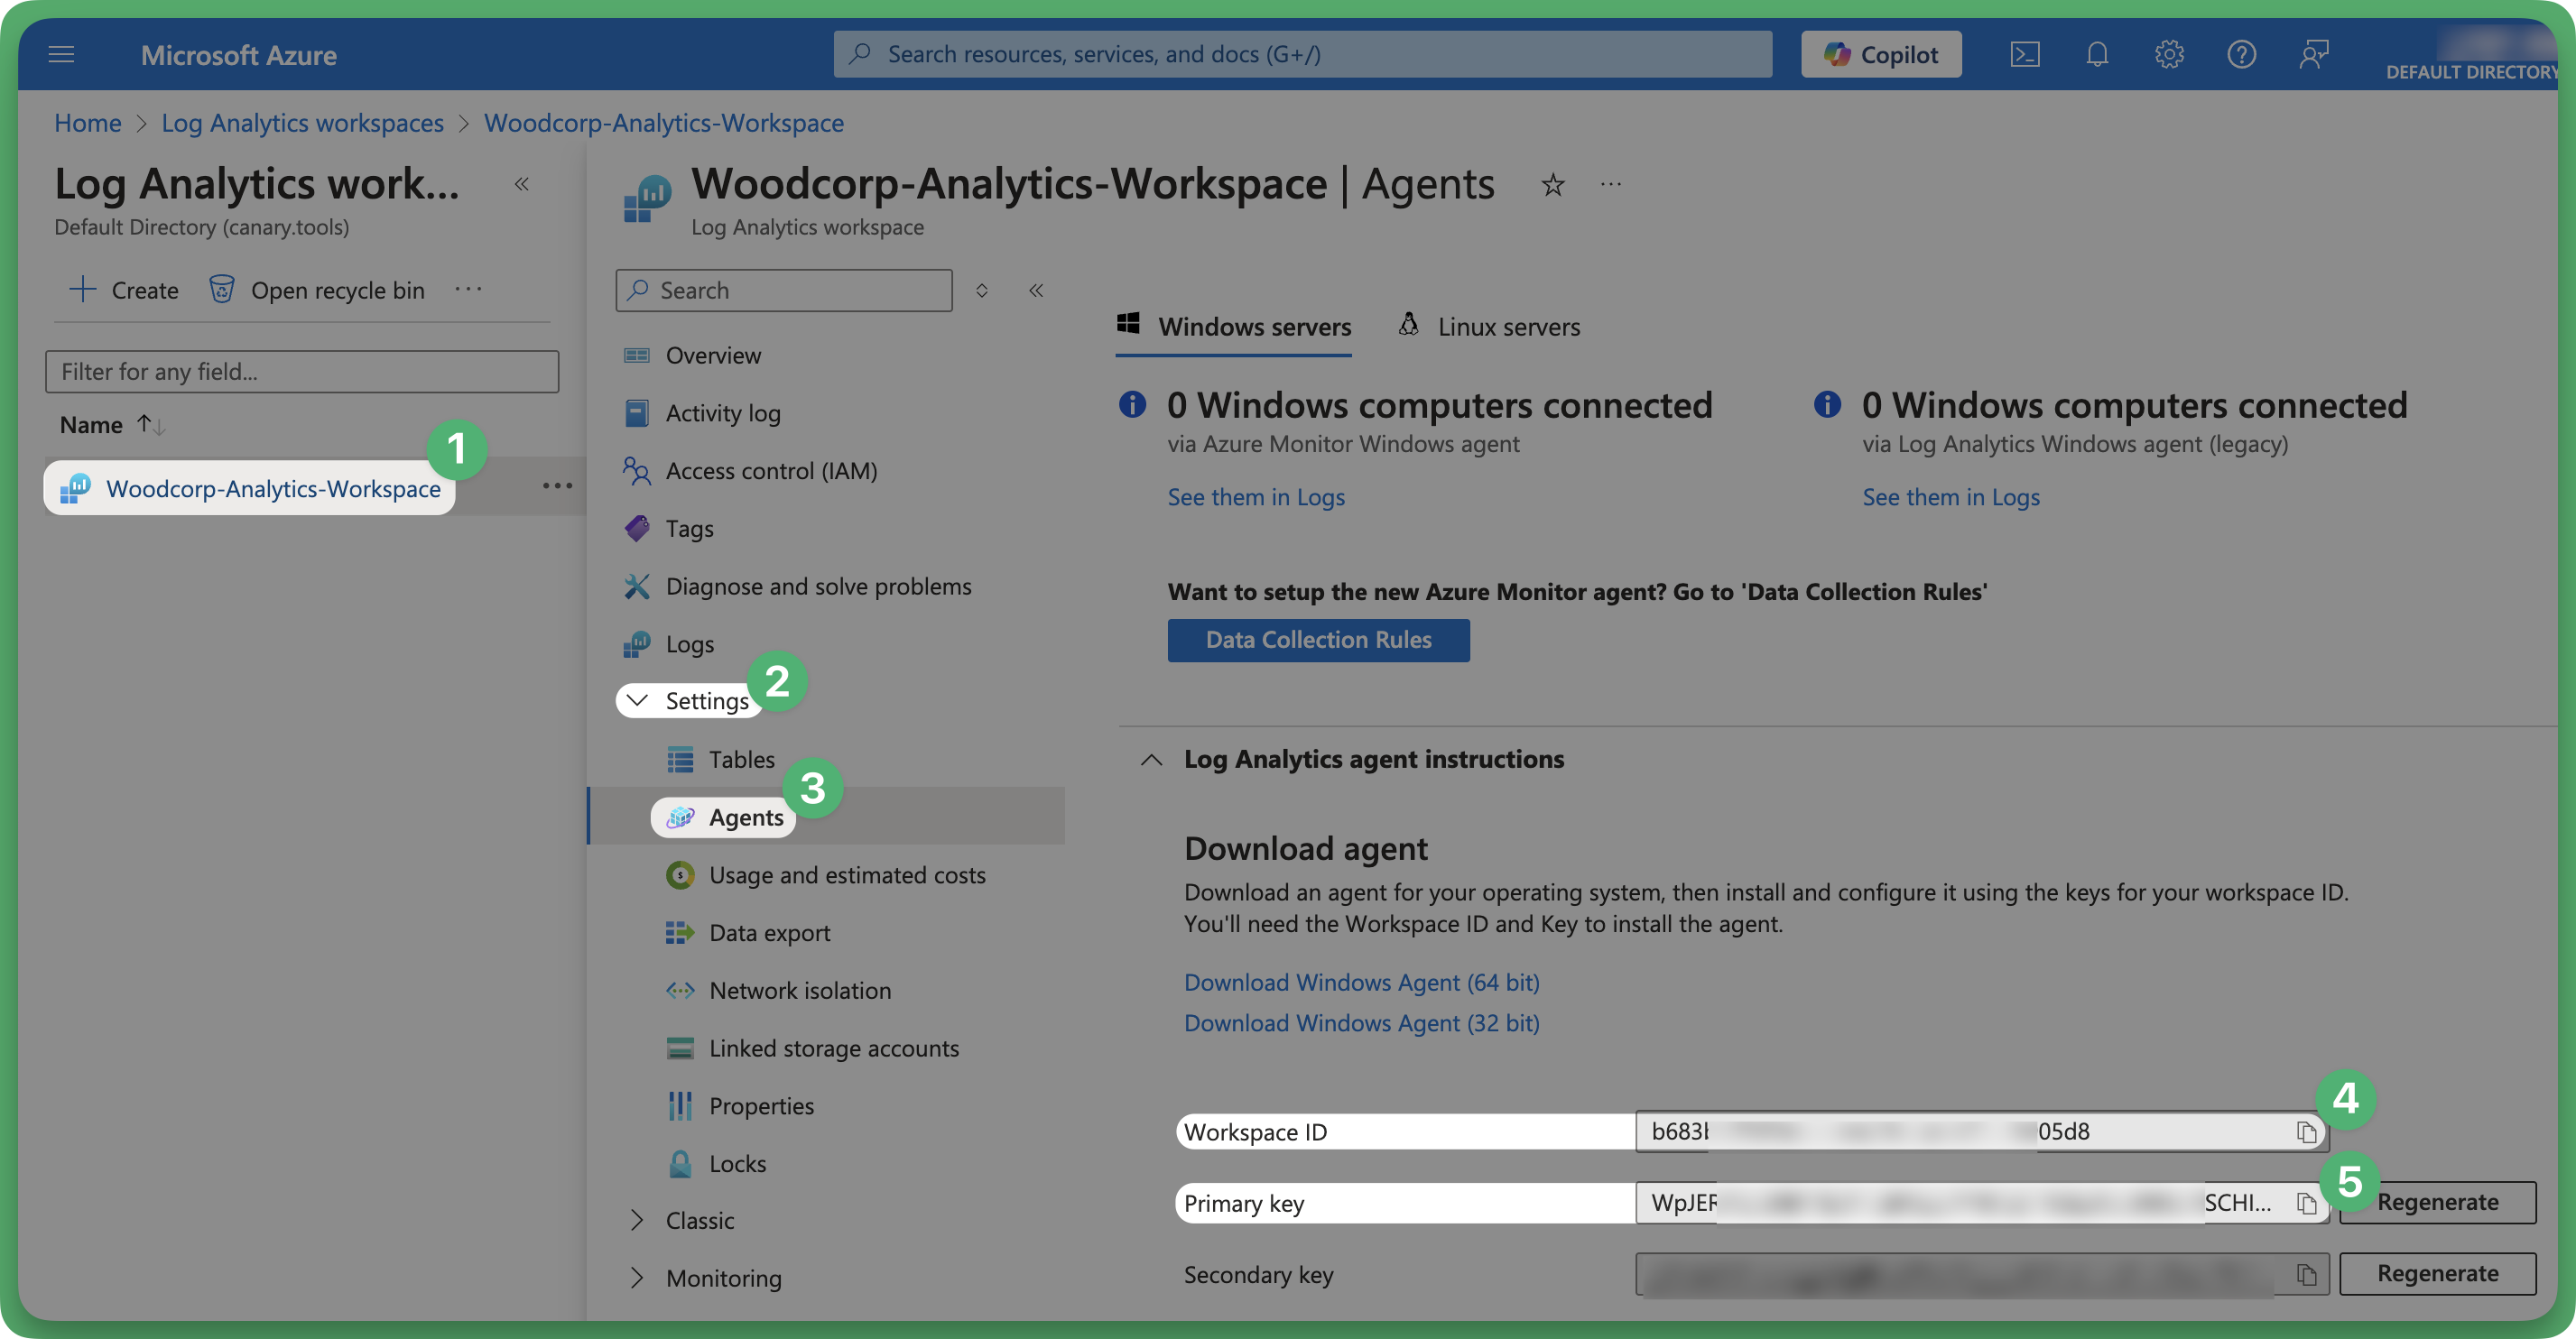Open Overview menu item

[713, 355]
